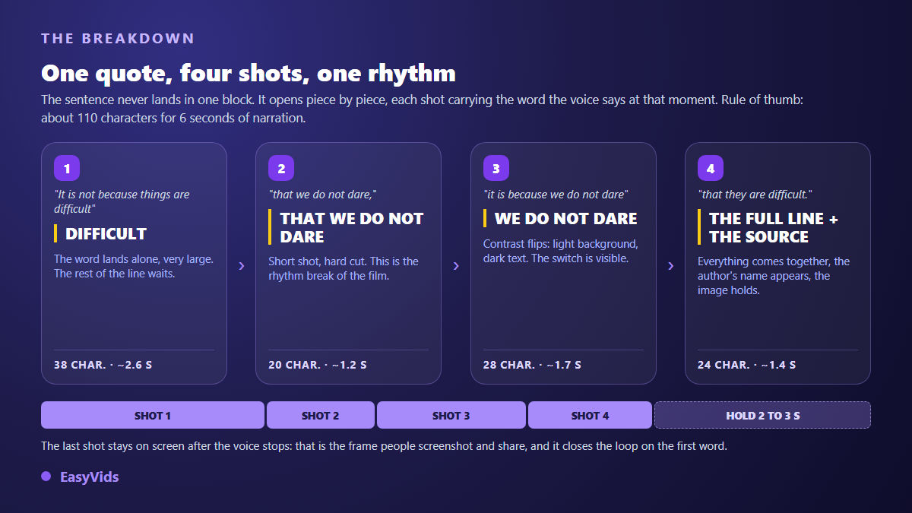The width and height of the screenshot is (912, 513).
Task: Click the chevron between cards 1 and 2
Action: coord(242,265)
